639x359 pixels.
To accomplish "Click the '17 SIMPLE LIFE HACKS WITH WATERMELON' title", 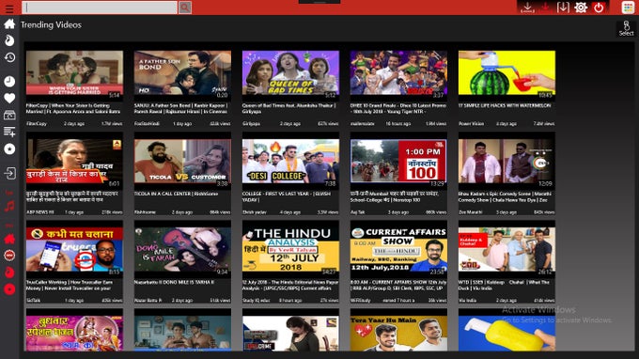I will [505, 105].
